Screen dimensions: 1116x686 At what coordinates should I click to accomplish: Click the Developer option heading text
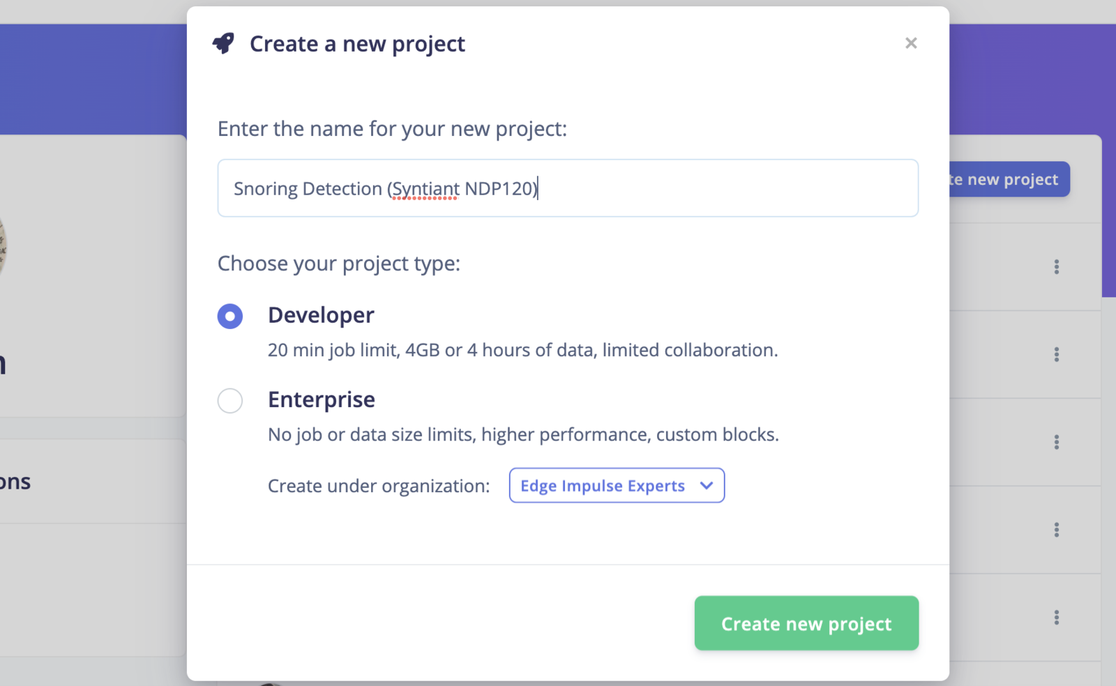coord(321,315)
